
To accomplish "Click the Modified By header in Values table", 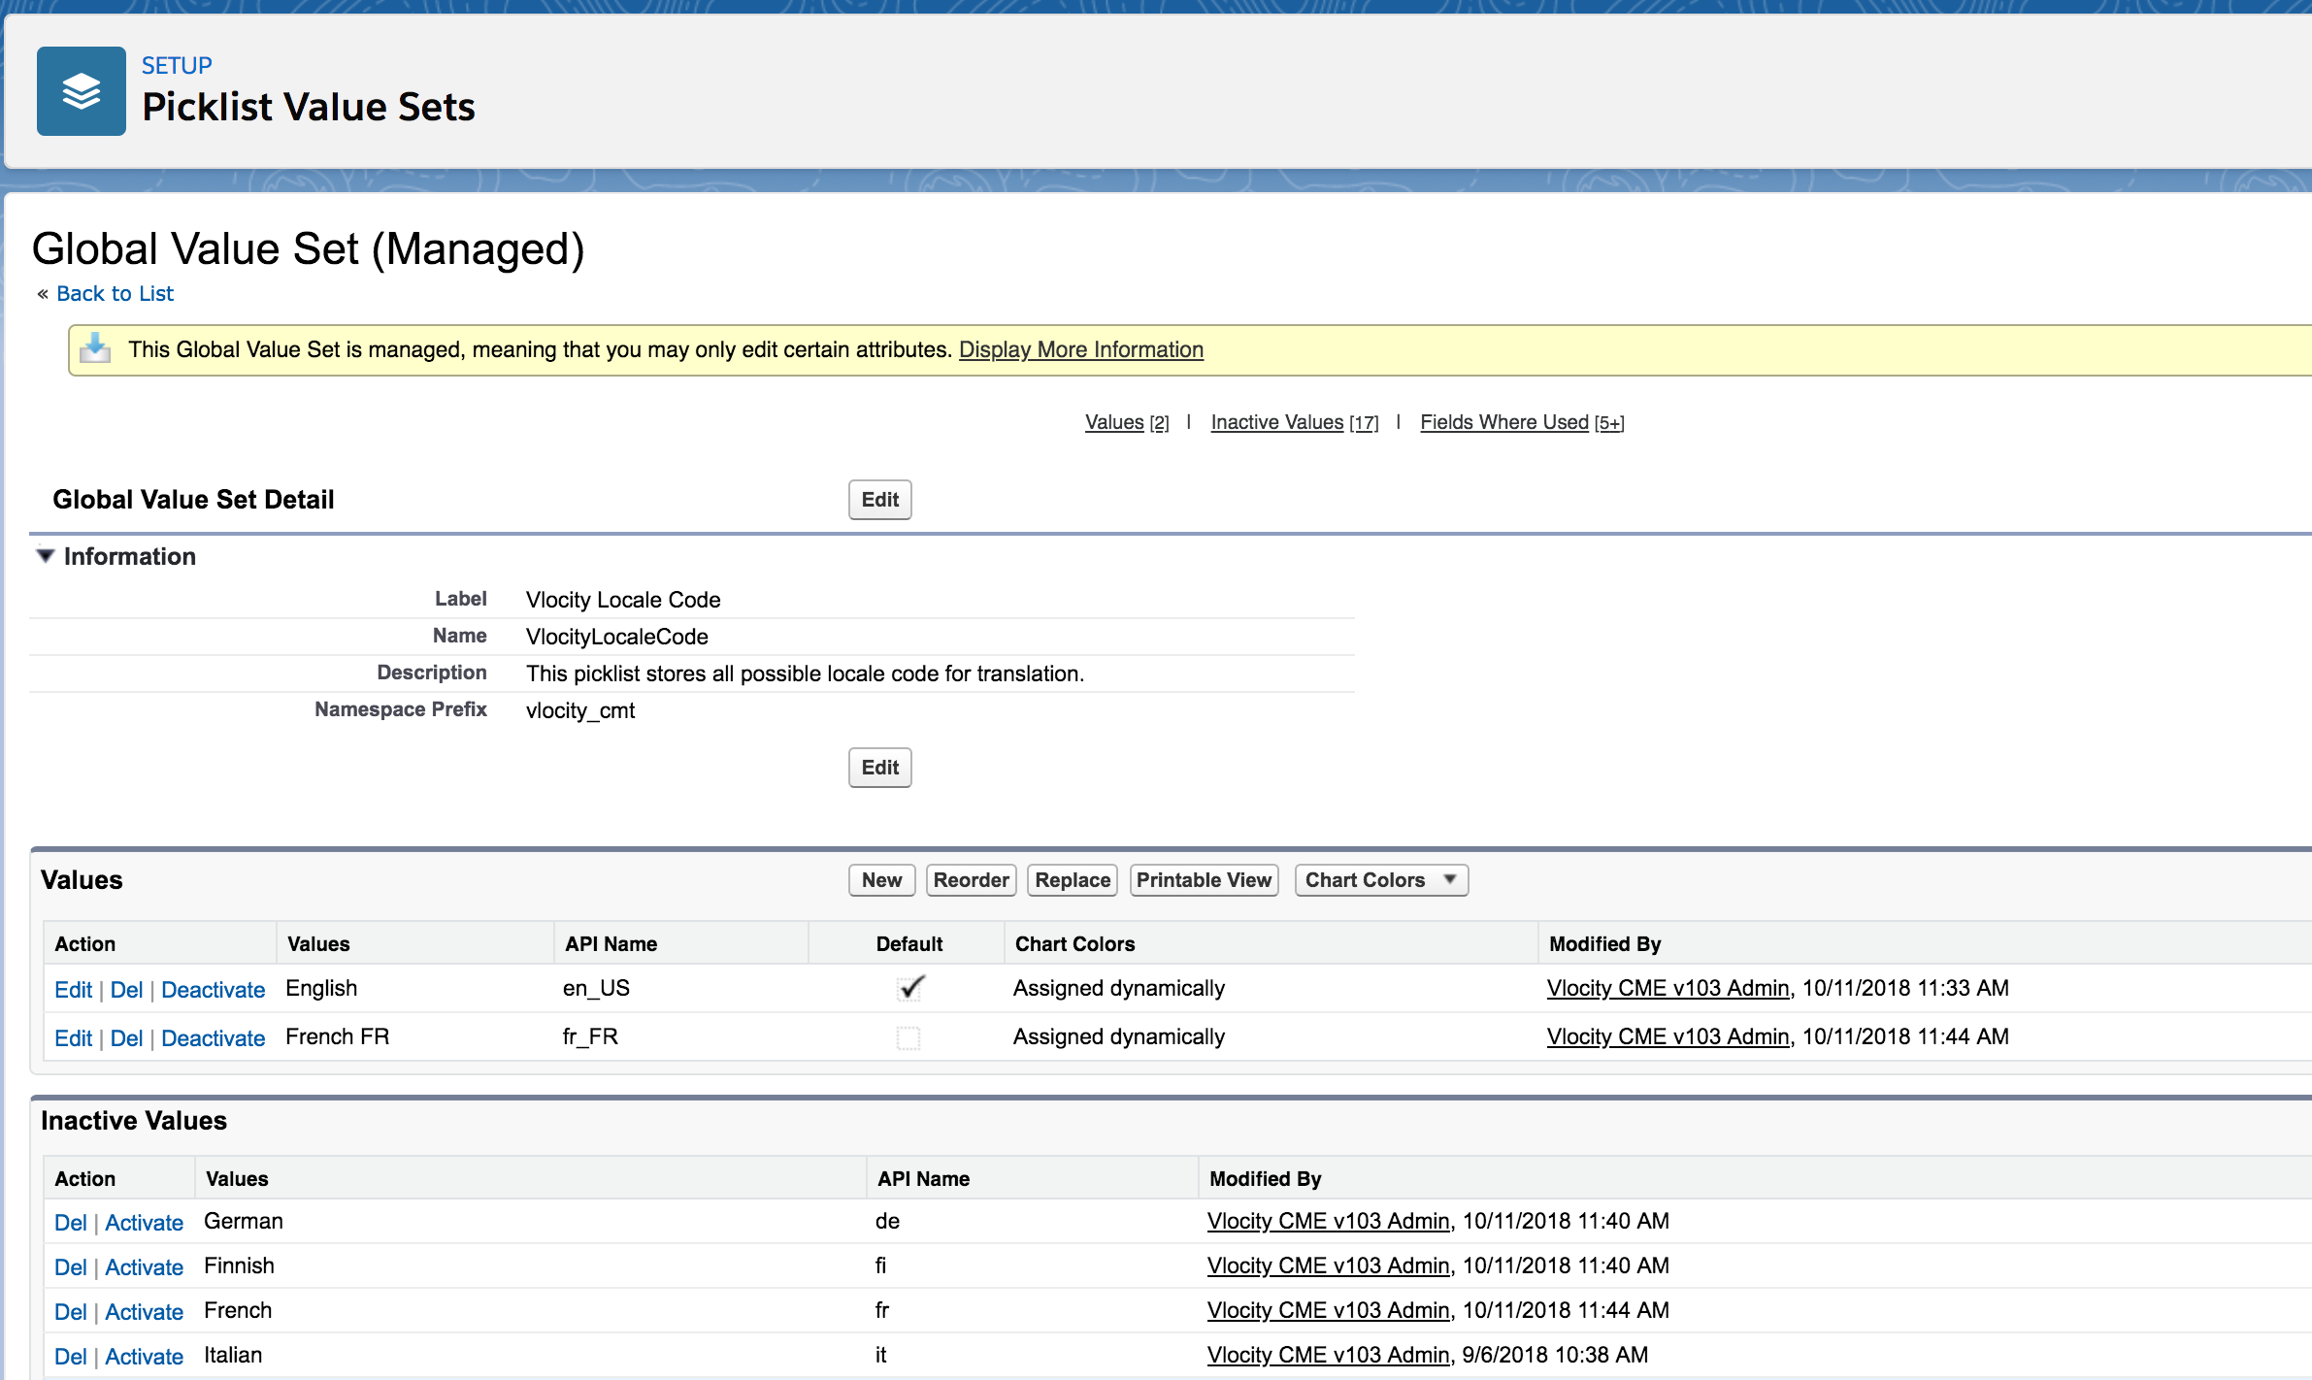I will [1604, 943].
